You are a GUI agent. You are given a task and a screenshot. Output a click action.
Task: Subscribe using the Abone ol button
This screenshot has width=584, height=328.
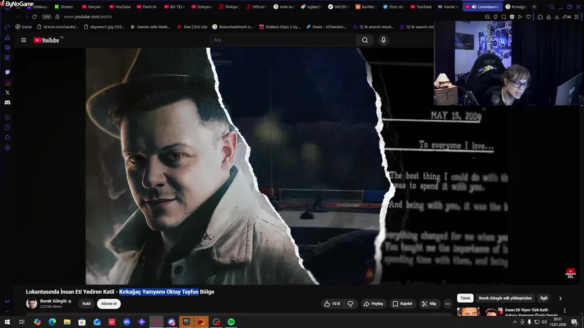tap(109, 304)
